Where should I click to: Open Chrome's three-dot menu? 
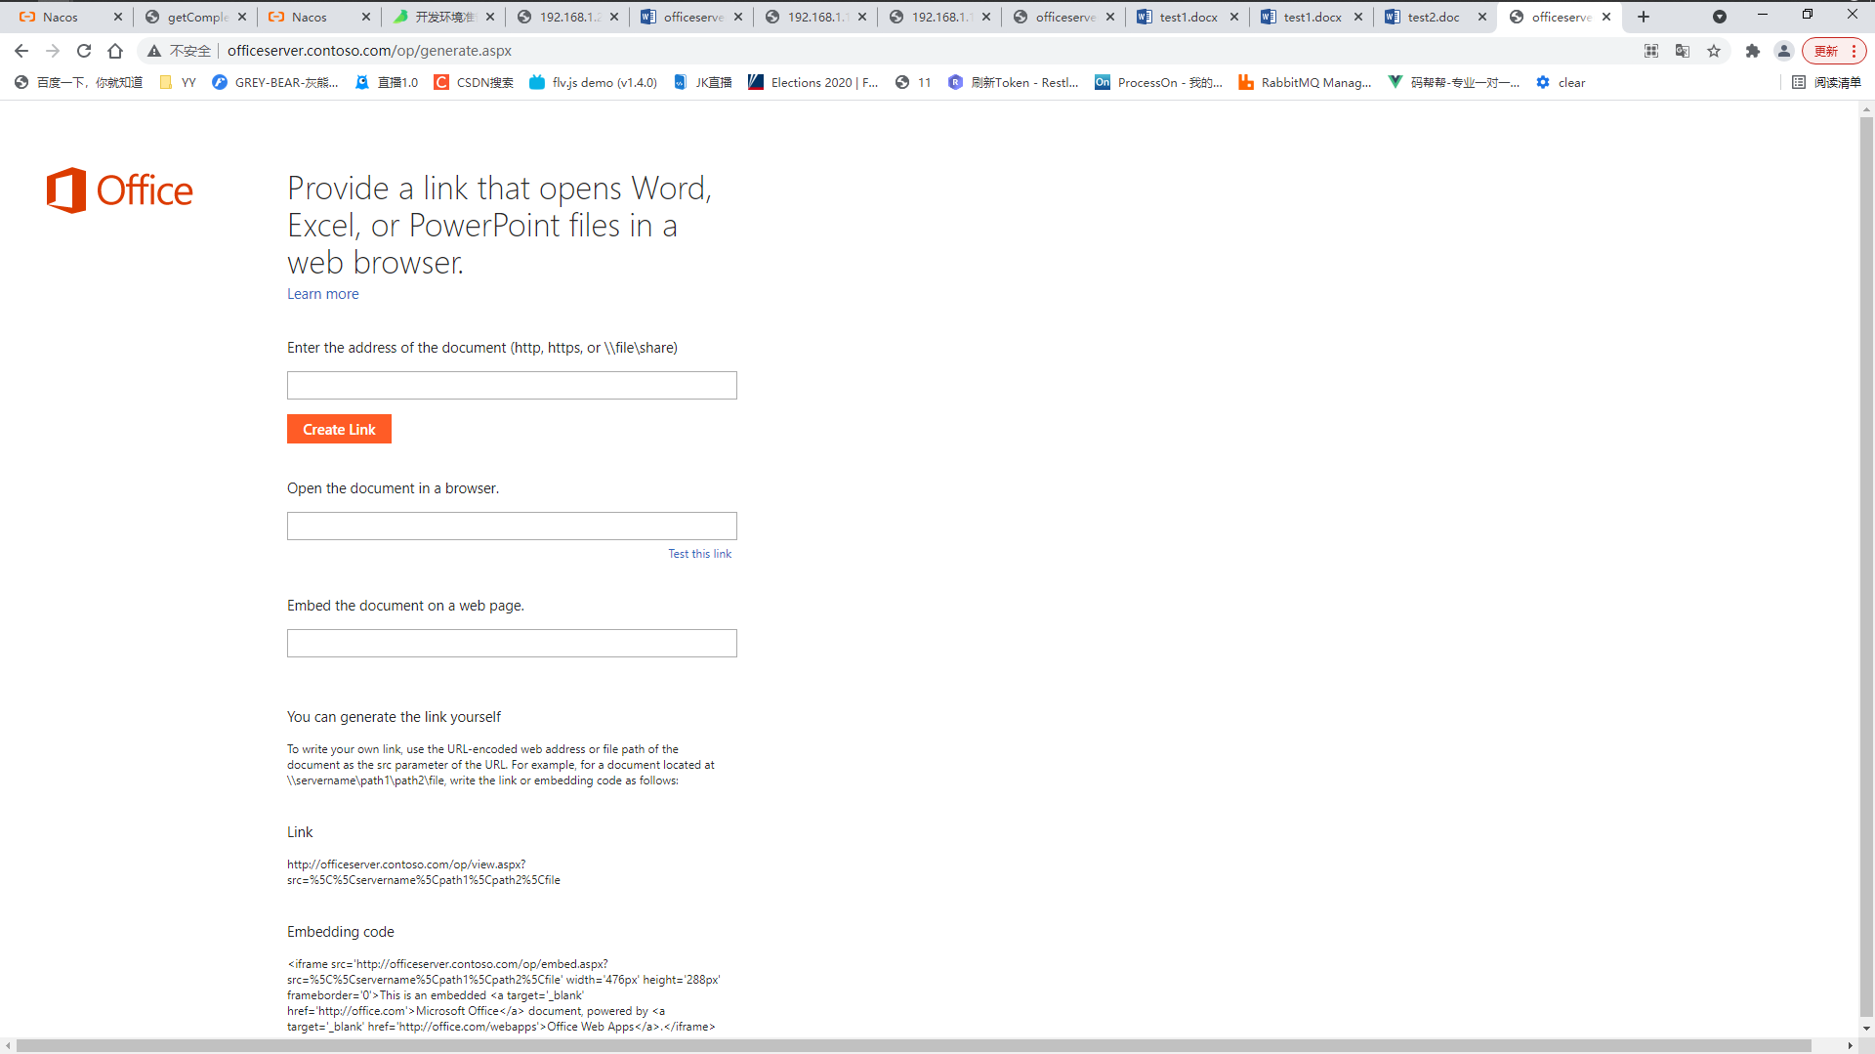tap(1854, 51)
